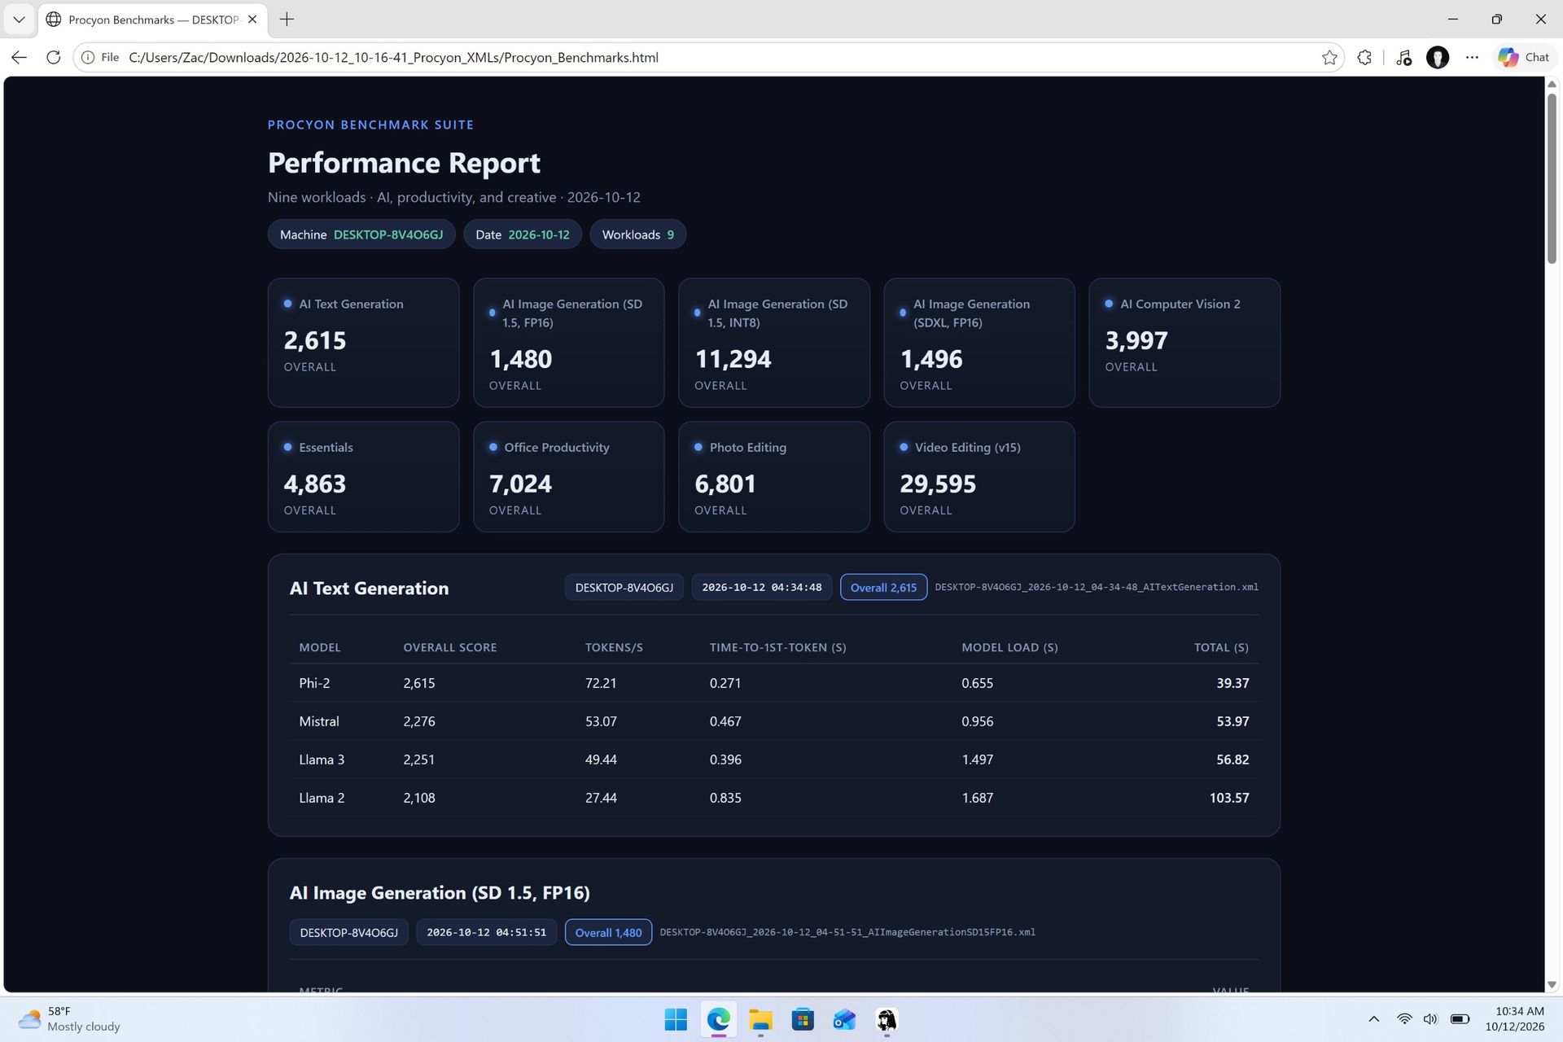The image size is (1563, 1042).
Task: Open the Video Editing (v15) score card
Action: tap(979, 477)
